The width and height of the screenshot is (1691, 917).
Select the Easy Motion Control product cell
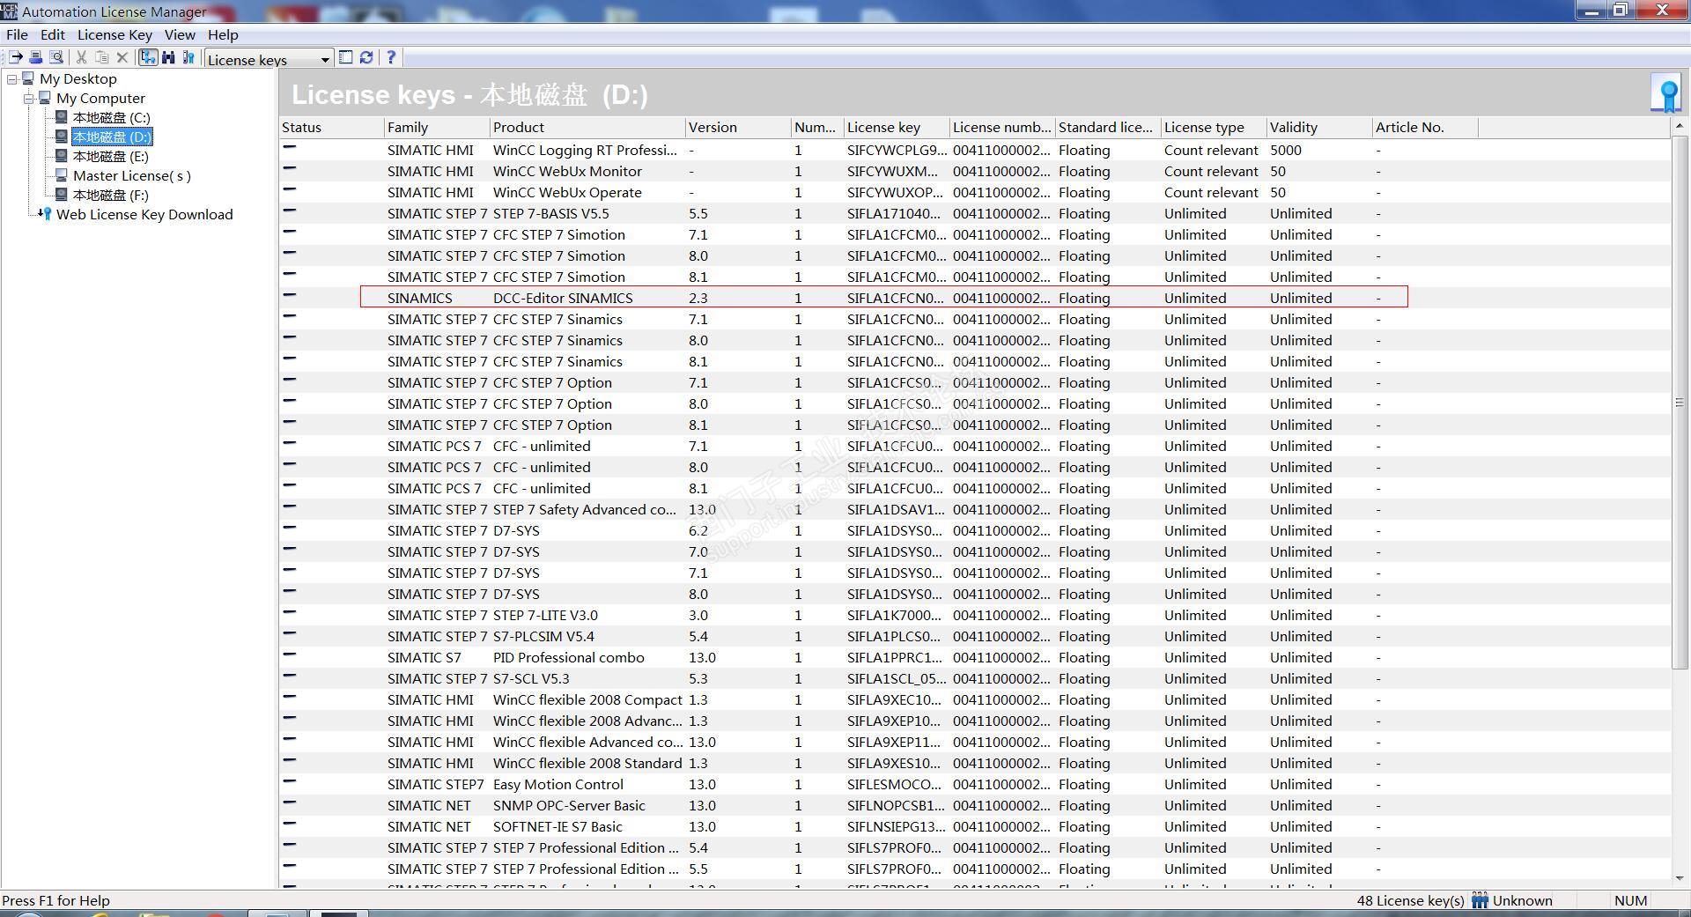[558, 784]
